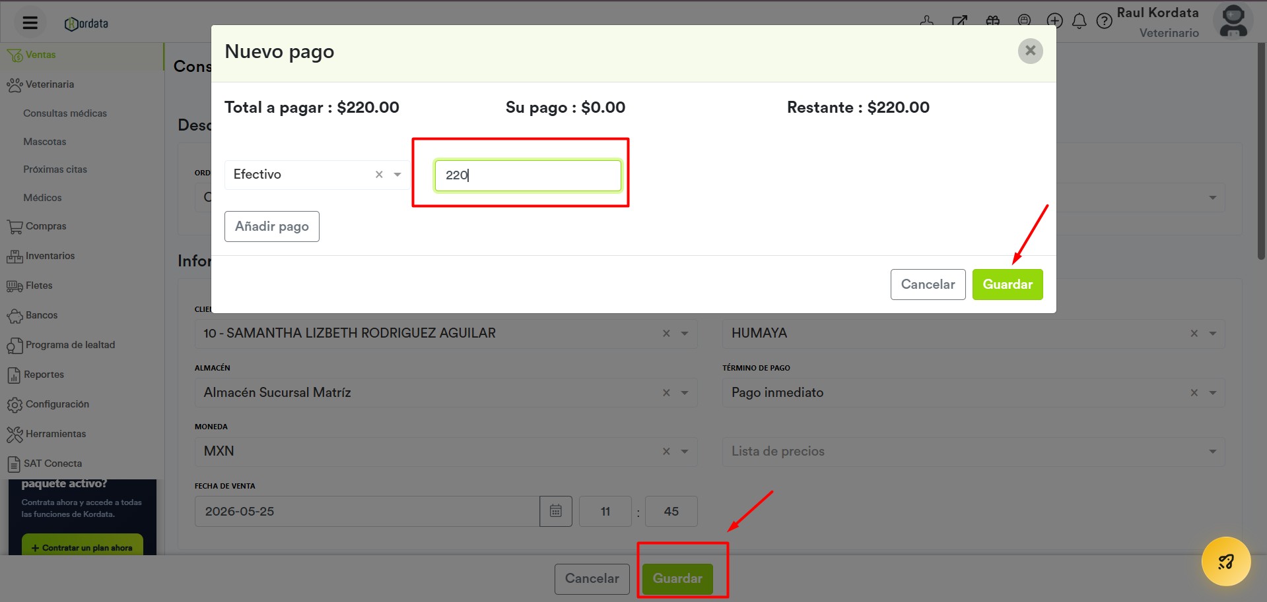Click the hour field showing 11
The width and height of the screenshot is (1267, 602).
[605, 511]
